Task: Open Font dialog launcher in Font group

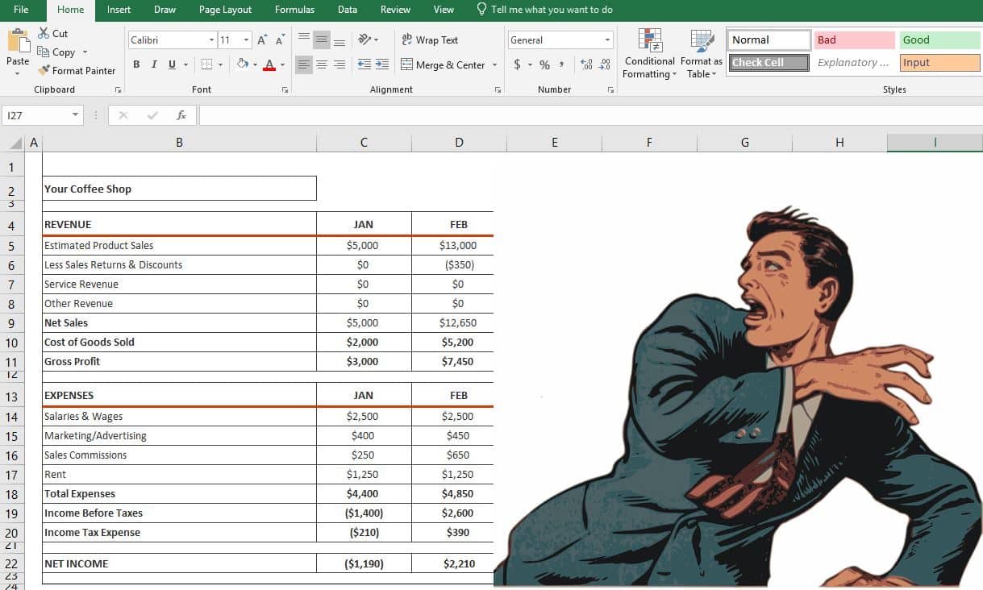Action: pyautogui.click(x=285, y=89)
